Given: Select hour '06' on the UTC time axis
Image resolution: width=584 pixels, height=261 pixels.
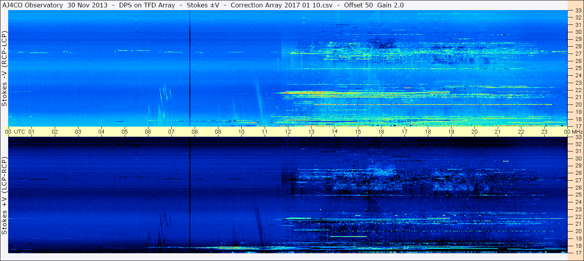Looking at the screenshot, I should tap(148, 132).
